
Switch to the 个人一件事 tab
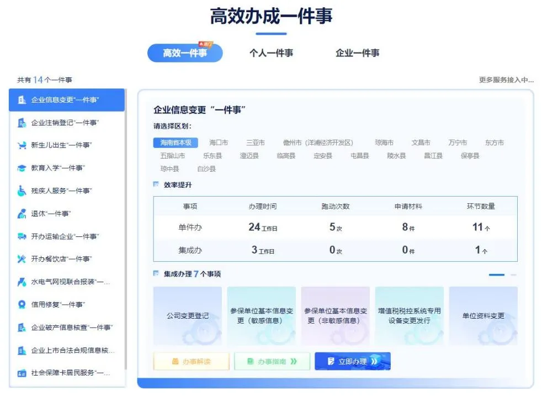(x=271, y=52)
